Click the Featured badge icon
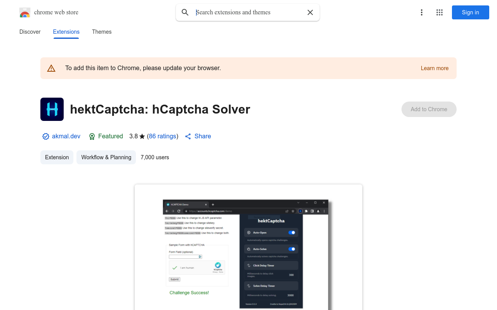 (x=92, y=136)
